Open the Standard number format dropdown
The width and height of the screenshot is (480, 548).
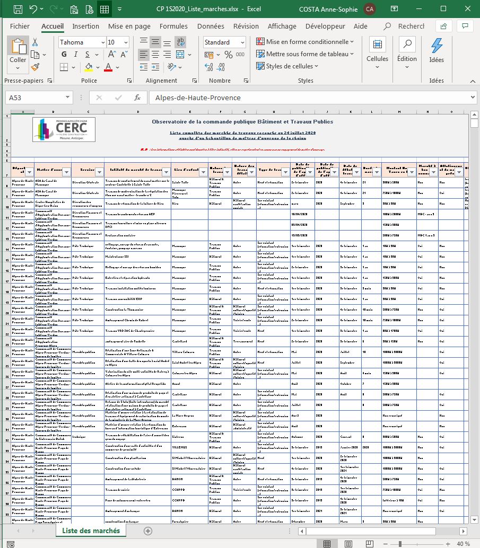pyautogui.click(x=242, y=42)
